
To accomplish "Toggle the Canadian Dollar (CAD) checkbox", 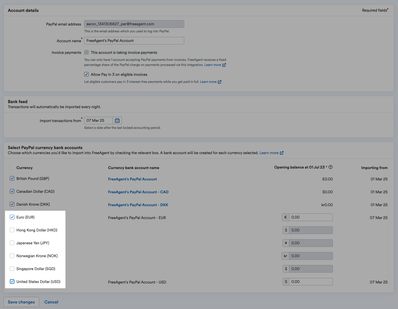I will [x=12, y=191].
